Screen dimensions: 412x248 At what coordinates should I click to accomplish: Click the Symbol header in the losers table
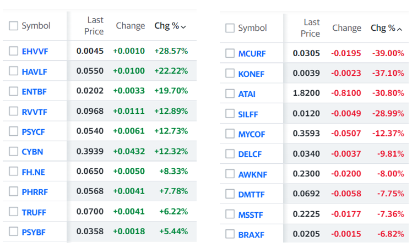(252, 28)
